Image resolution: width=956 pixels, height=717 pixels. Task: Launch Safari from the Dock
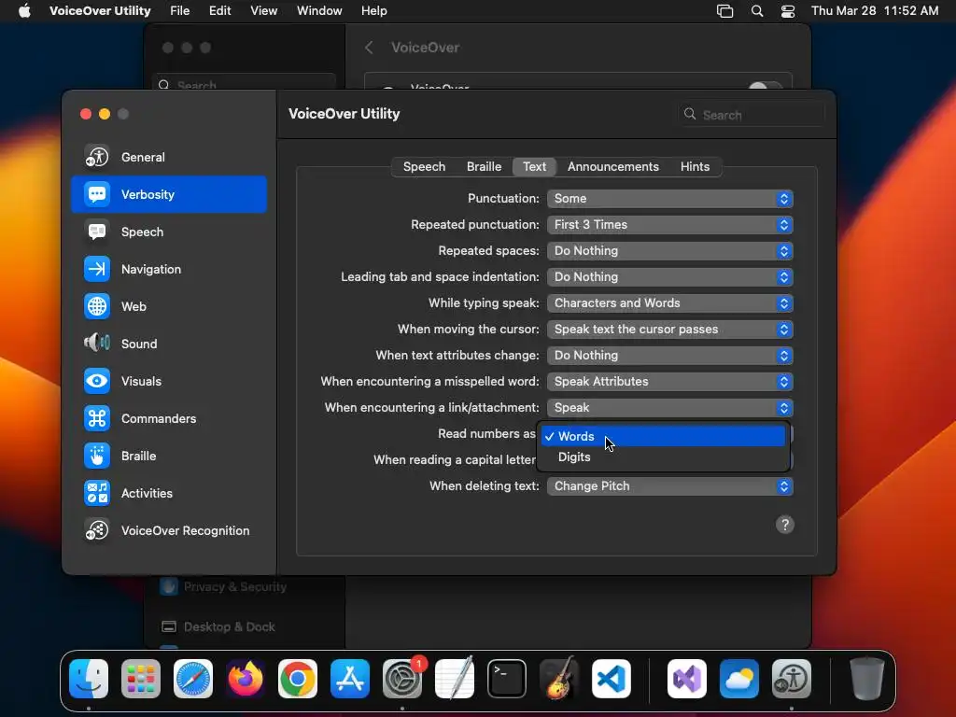point(193,679)
